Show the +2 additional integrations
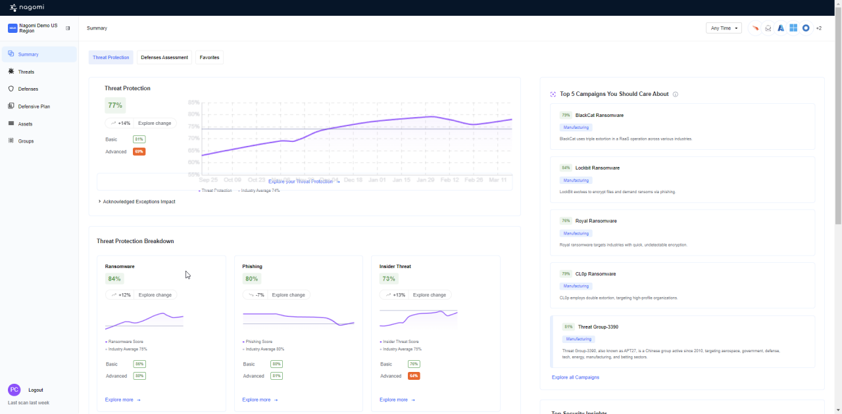 pyautogui.click(x=819, y=28)
